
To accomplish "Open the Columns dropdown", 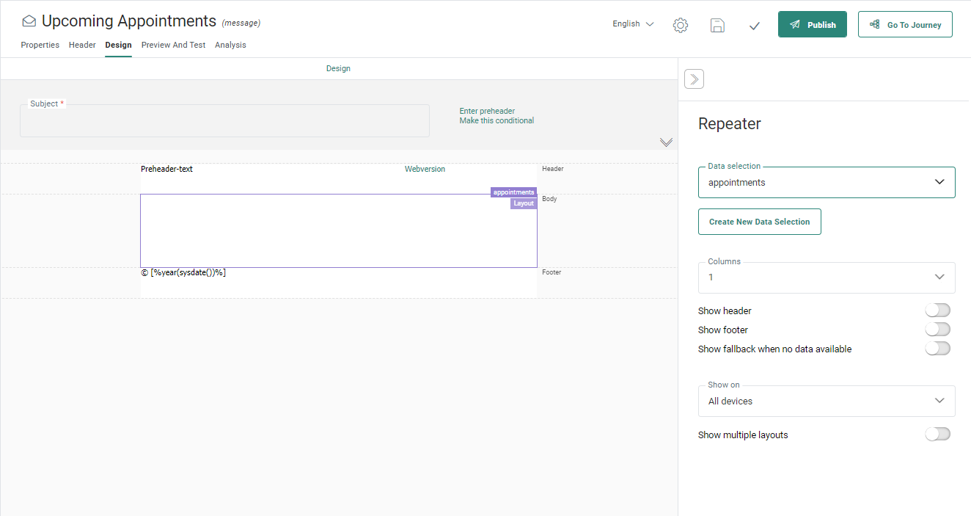I will click(827, 277).
